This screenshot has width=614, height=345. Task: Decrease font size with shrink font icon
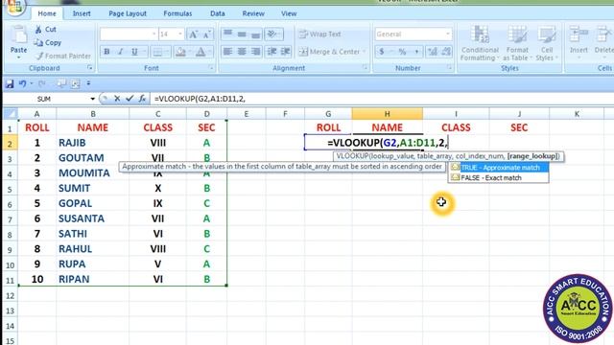coord(207,34)
